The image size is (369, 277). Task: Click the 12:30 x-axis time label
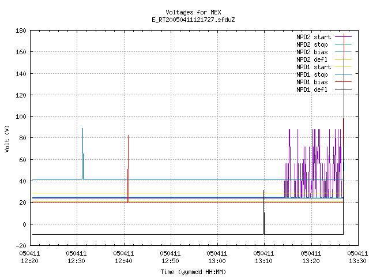click(76, 261)
